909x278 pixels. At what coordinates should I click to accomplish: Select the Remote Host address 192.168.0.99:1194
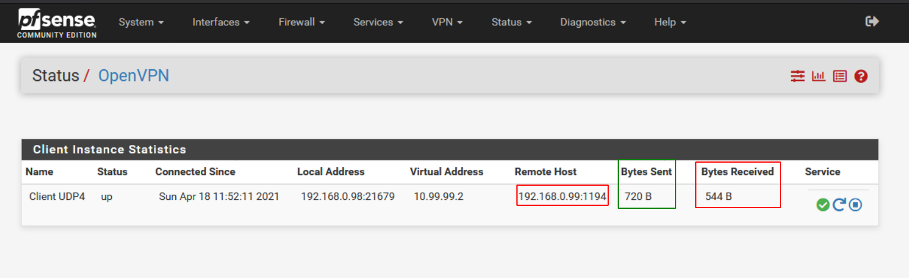[x=562, y=196]
